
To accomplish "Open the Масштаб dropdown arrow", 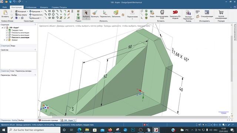I will click(x=41, y=18).
